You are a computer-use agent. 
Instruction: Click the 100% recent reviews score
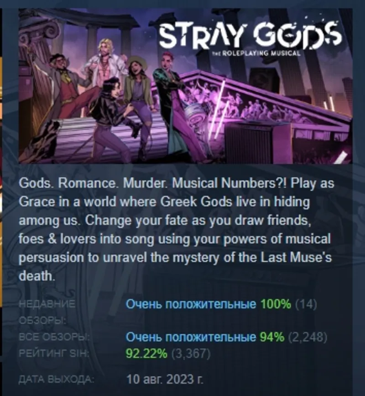(276, 304)
